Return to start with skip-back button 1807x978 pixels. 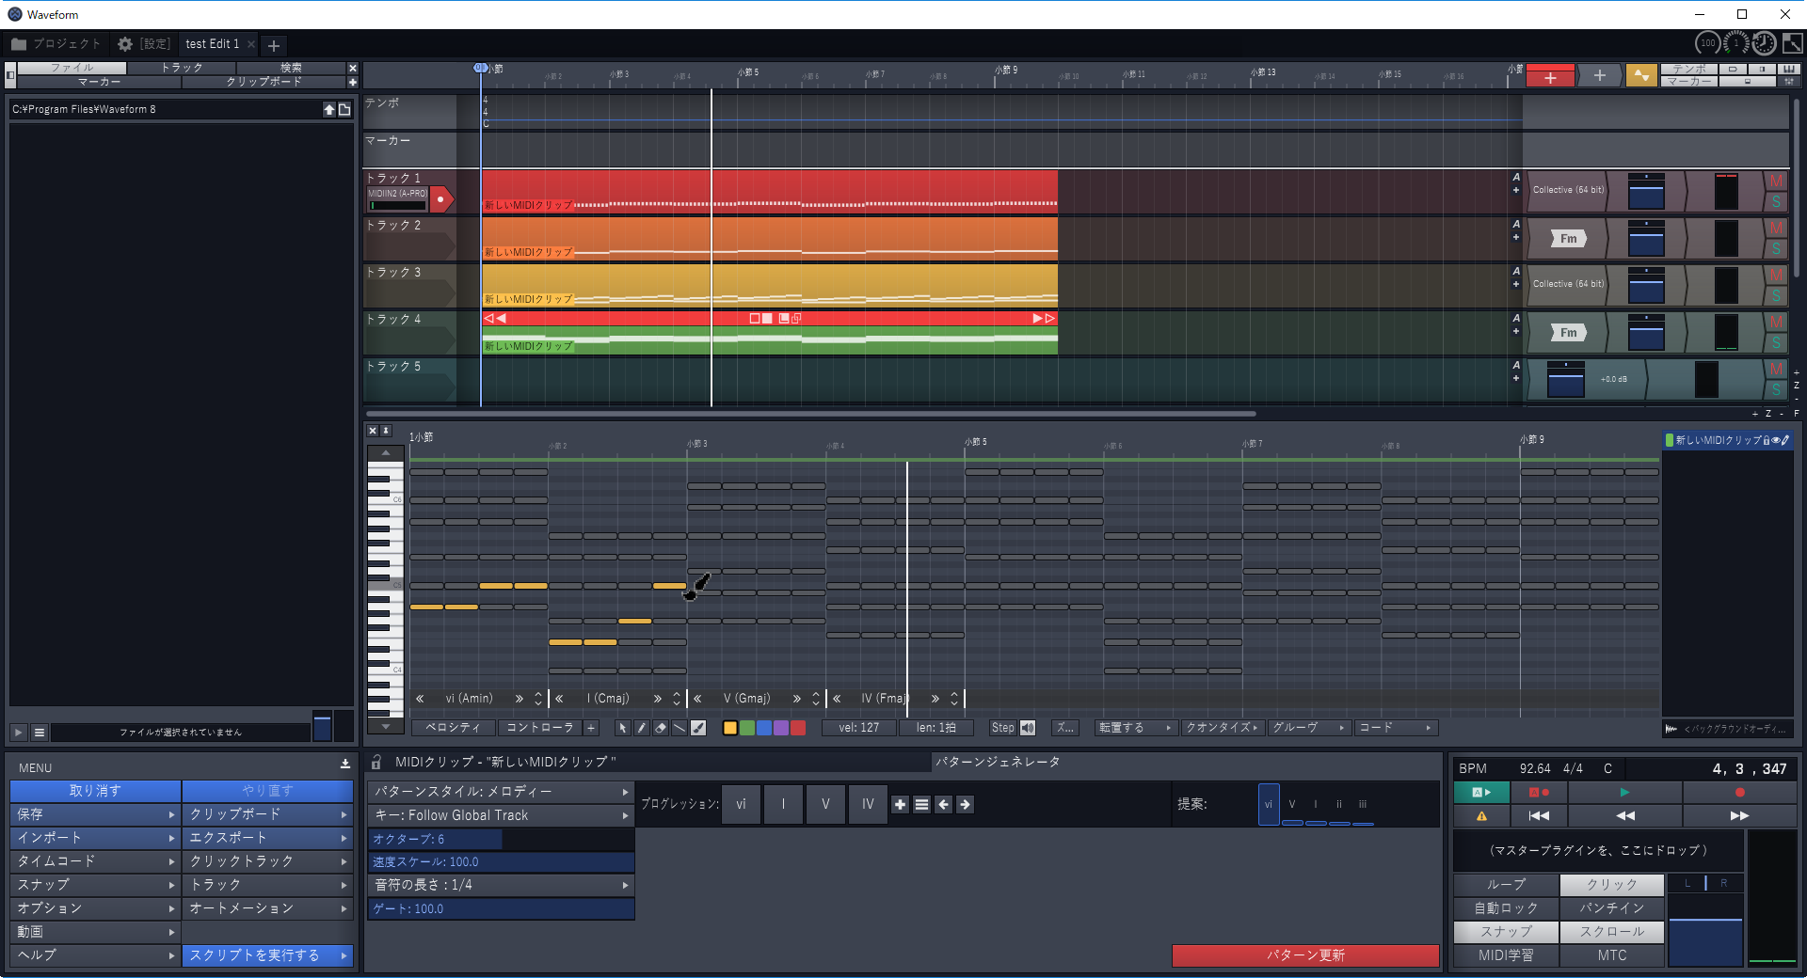1539,815
